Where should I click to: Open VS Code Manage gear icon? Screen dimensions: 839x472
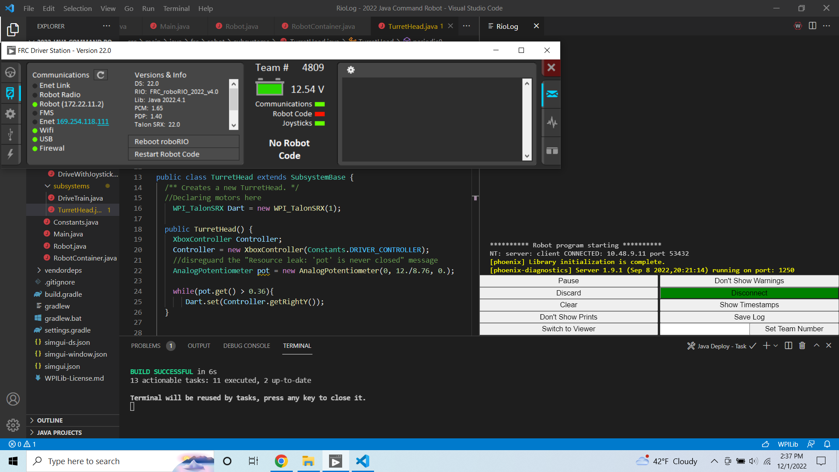(x=13, y=425)
